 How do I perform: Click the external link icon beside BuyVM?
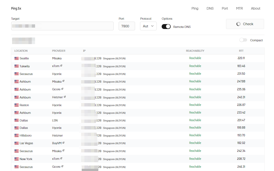coord(63,143)
